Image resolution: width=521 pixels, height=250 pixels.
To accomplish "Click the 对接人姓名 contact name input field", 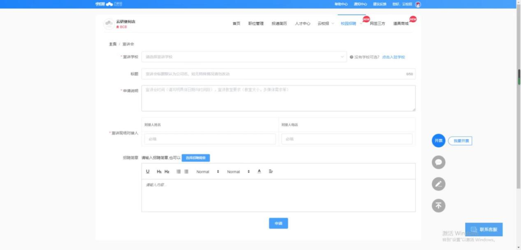I will point(210,139).
